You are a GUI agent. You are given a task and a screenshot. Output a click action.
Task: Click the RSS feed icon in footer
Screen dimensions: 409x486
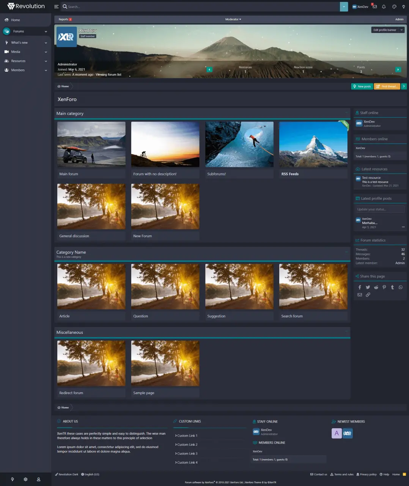(x=404, y=474)
